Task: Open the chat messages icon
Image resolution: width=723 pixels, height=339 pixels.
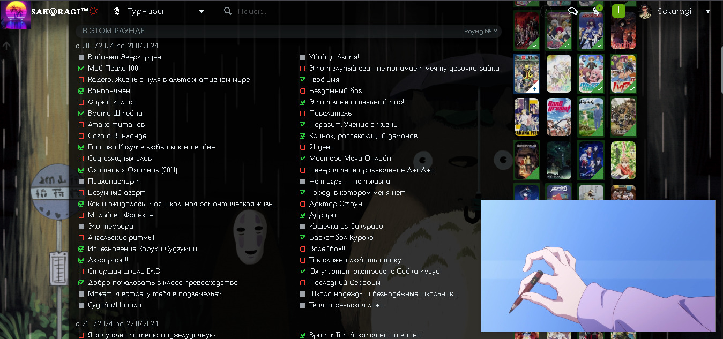Action: (x=572, y=11)
